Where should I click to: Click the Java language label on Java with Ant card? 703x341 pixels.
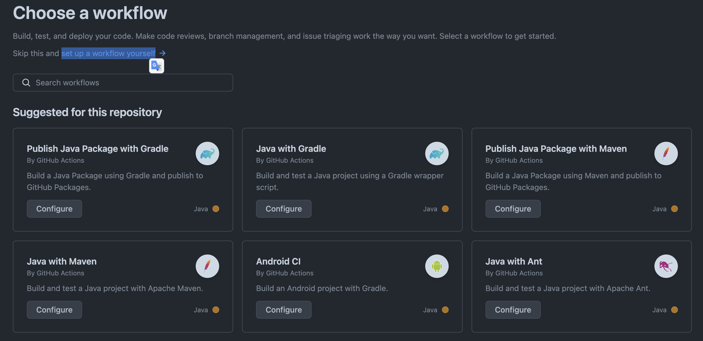pos(659,310)
